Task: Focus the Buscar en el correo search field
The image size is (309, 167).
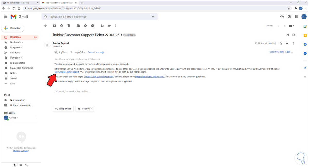Action: 99,17
